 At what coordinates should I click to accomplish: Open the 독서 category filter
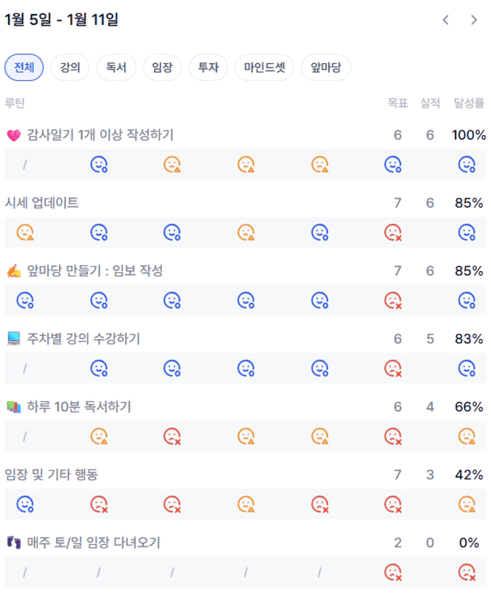click(116, 68)
